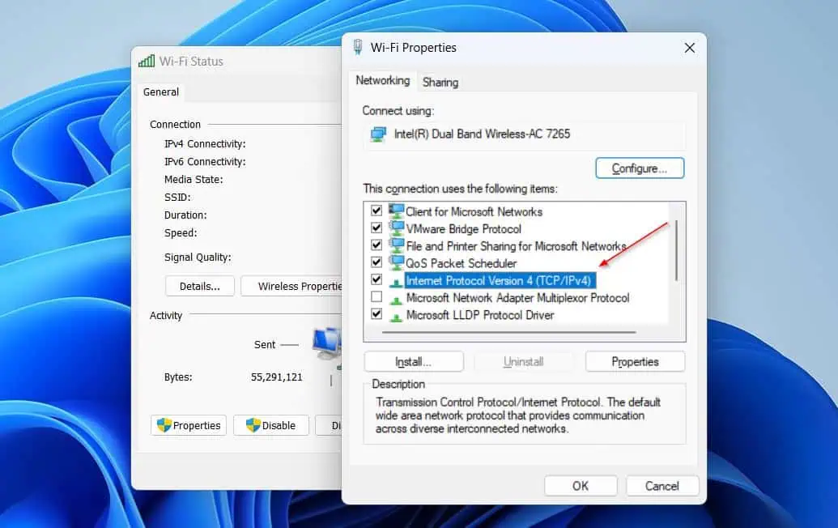Click the Multiplexor Protocol item icon

[396, 300]
